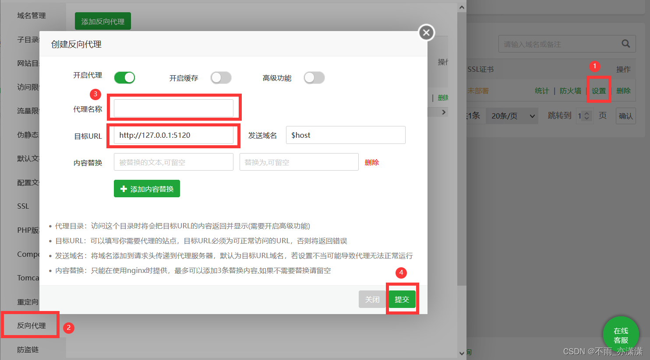Open 访问限制 sidebar item
Viewport: 650px width, 360px height.
coord(28,87)
